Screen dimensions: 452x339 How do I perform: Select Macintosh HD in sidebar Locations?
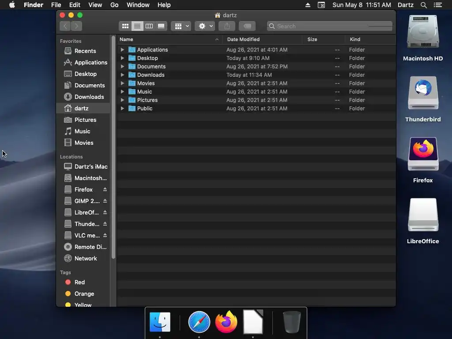(83, 178)
